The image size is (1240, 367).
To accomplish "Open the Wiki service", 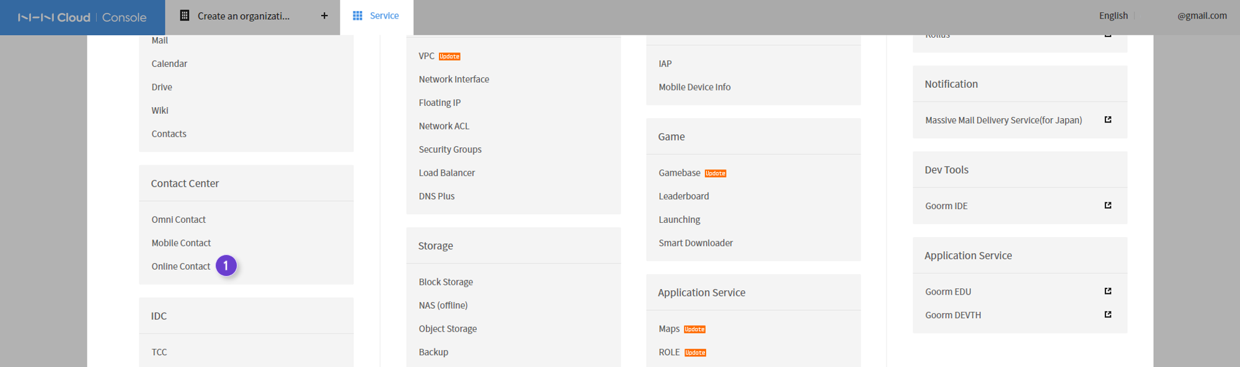I will [160, 111].
